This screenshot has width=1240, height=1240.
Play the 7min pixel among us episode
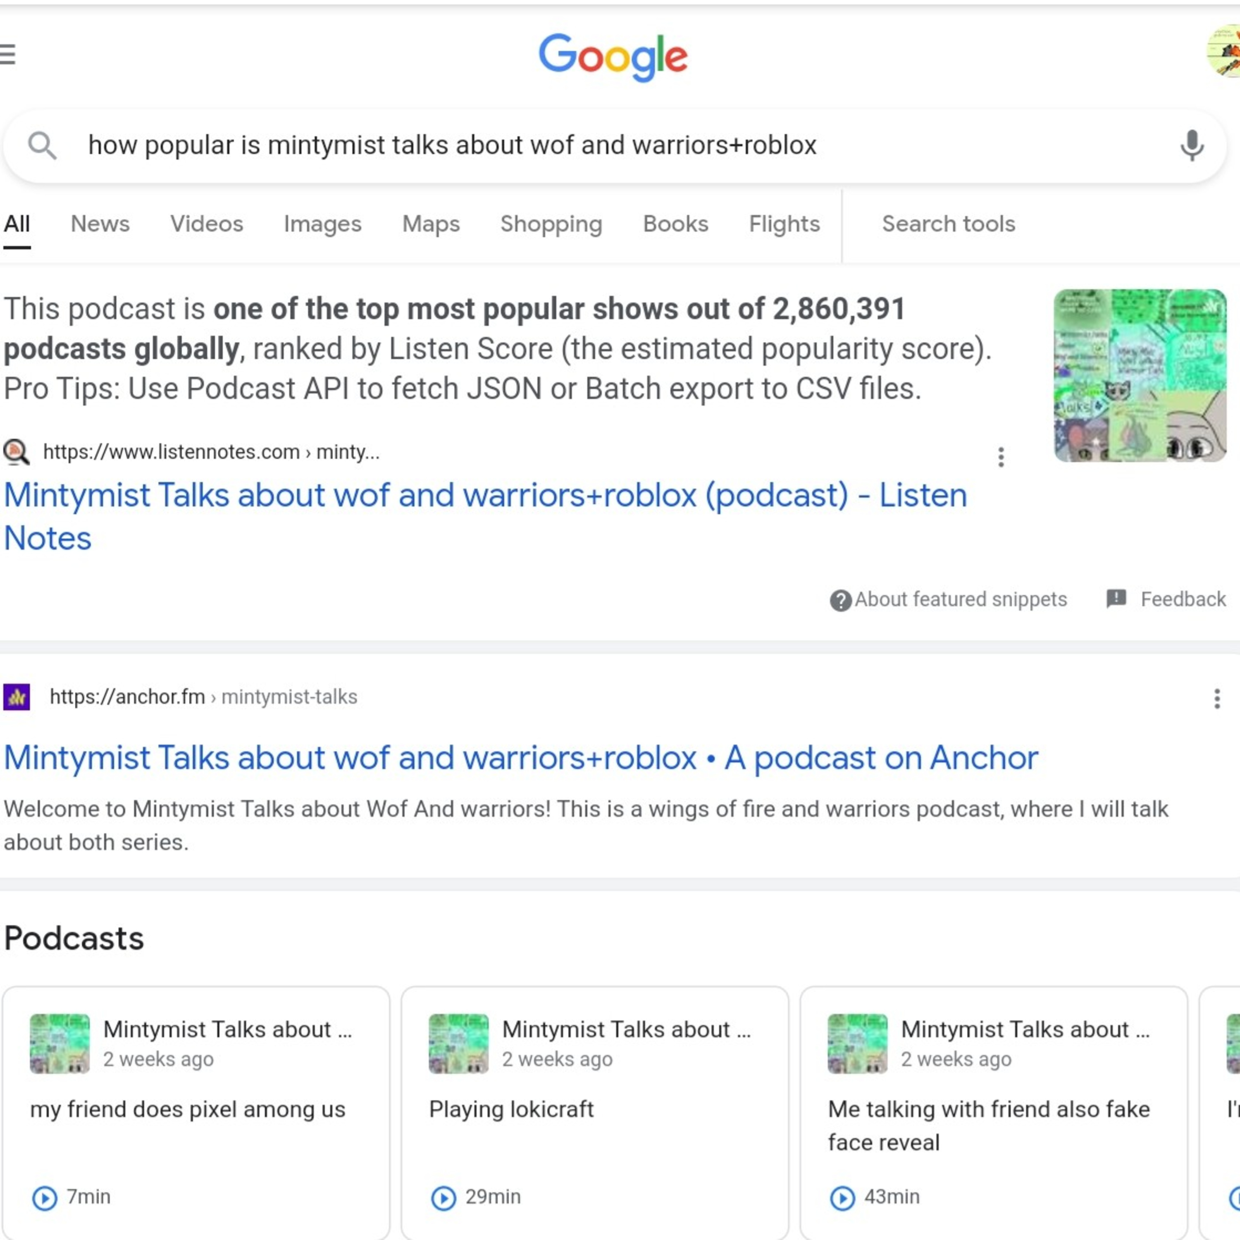(x=44, y=1198)
